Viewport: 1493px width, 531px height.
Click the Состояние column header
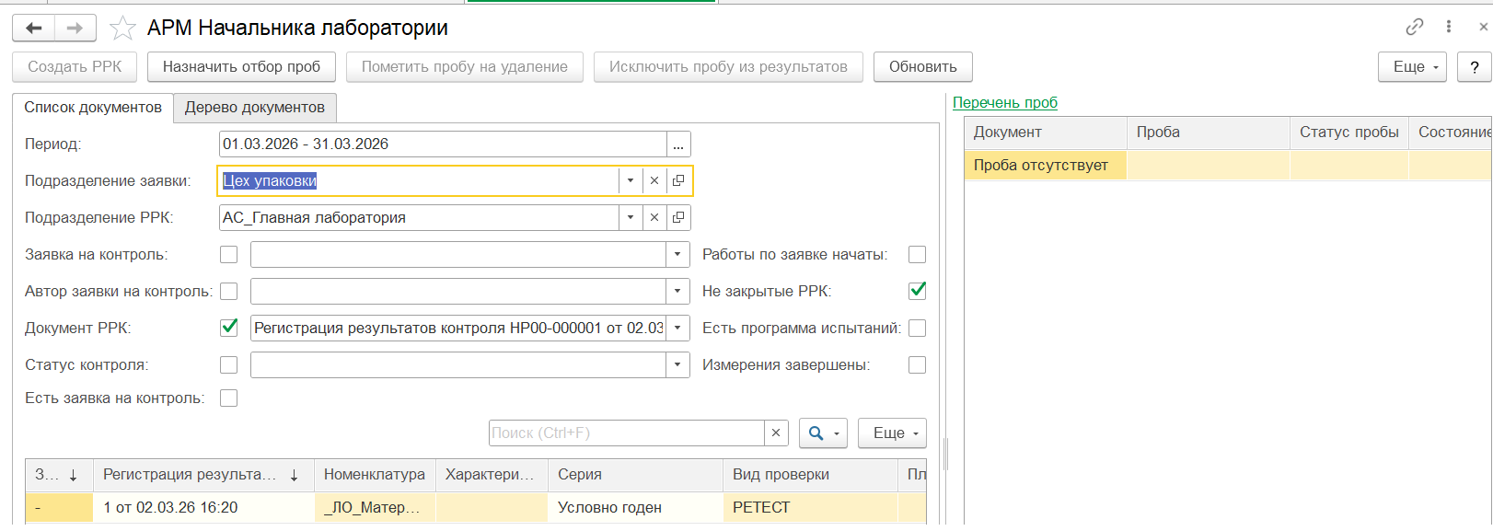[x=1451, y=133]
